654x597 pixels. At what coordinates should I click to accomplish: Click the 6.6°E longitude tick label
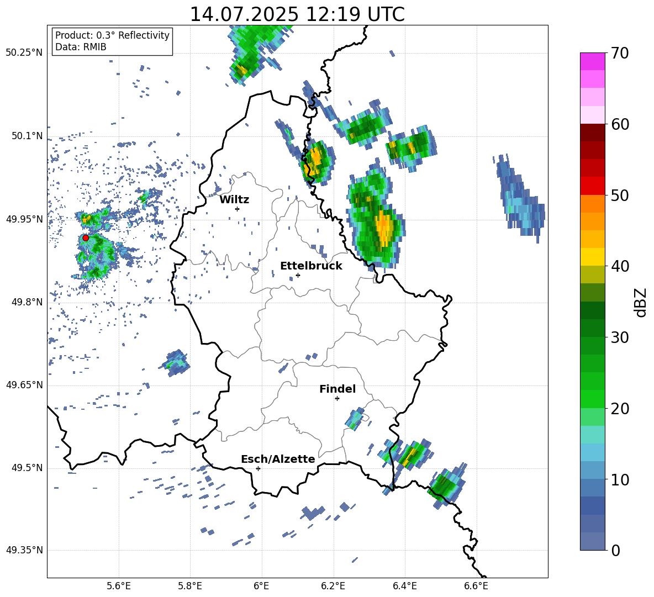click(x=476, y=586)
